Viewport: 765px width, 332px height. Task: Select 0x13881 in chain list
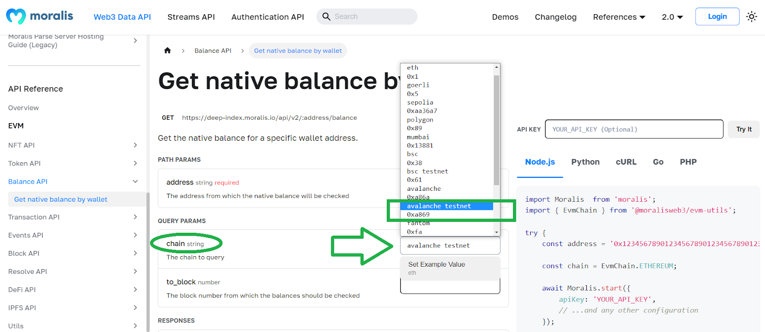pos(420,145)
